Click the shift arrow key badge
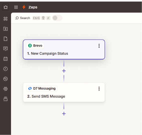Image resolution: width=142 pixels, height=135 pixels. click(x=43, y=18)
